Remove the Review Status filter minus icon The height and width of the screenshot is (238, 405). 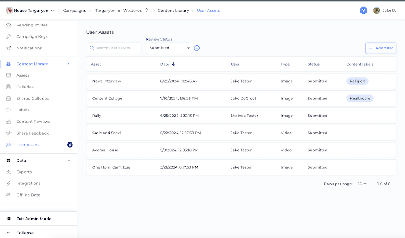click(x=197, y=48)
